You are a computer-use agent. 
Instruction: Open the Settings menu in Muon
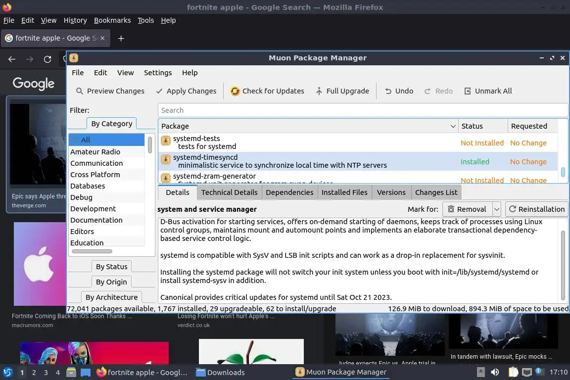pyautogui.click(x=158, y=73)
